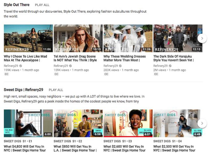The image size is (211, 156).
Task: Click title Tel Aviv's Jewish Drag Scene
Action: click(x=75, y=58)
